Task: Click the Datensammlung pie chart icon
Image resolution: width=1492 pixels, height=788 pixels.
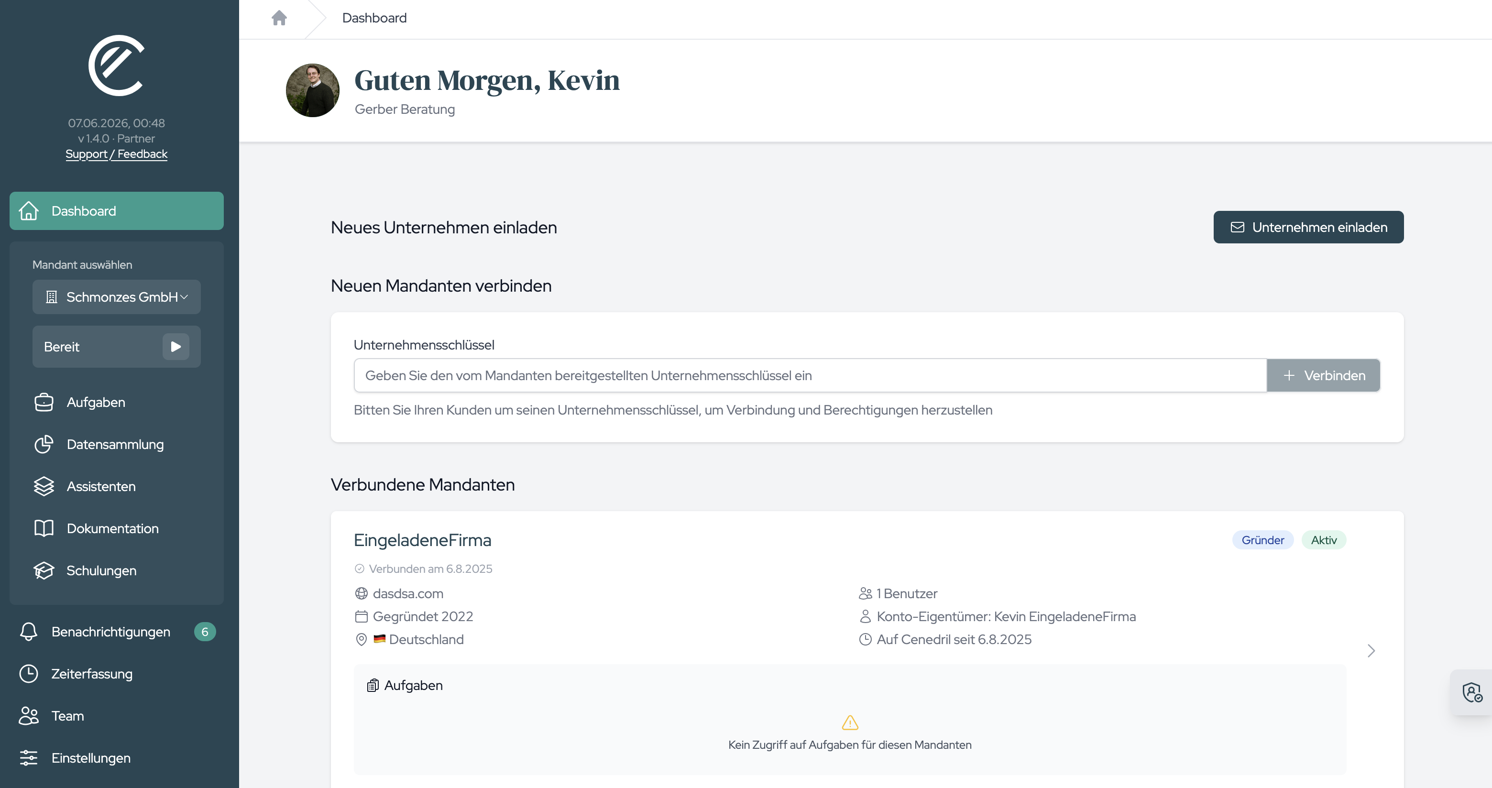Action: (x=44, y=444)
